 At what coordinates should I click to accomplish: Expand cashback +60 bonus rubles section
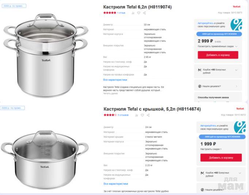[x=240, y=173]
